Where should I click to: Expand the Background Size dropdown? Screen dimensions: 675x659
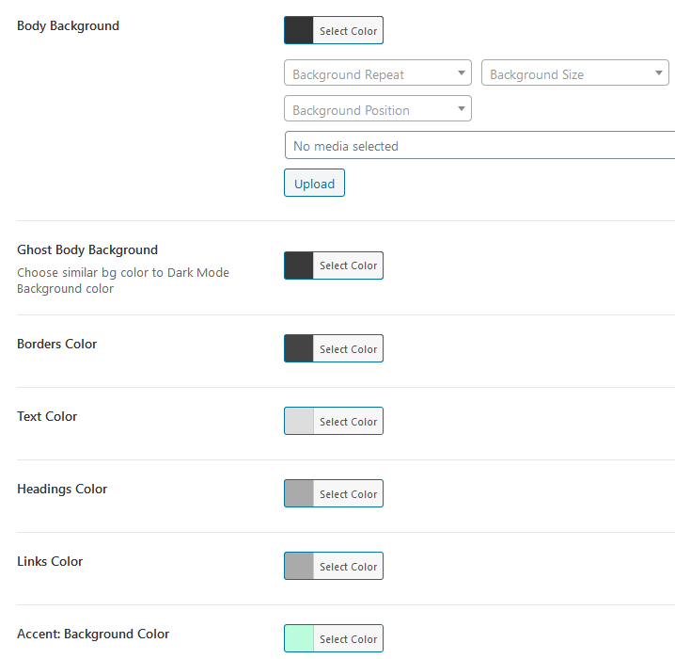(x=573, y=74)
